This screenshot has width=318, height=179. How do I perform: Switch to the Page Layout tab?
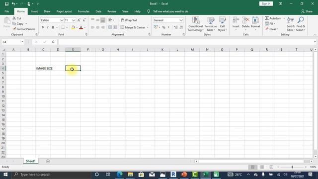[x=64, y=11]
